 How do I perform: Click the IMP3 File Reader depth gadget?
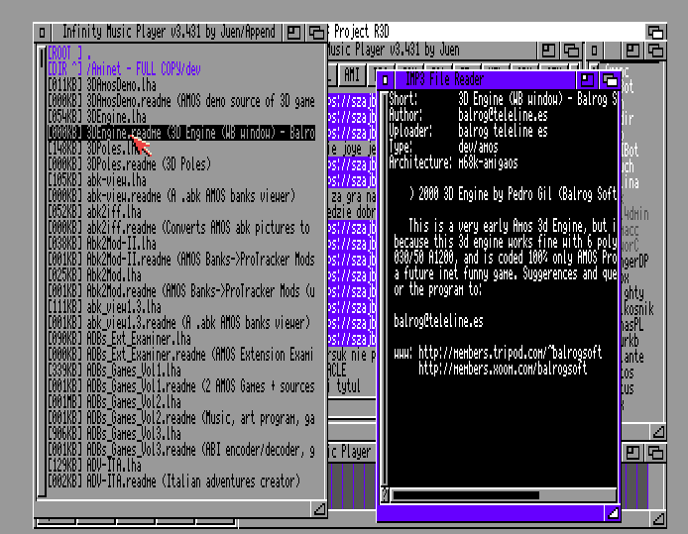(x=610, y=80)
